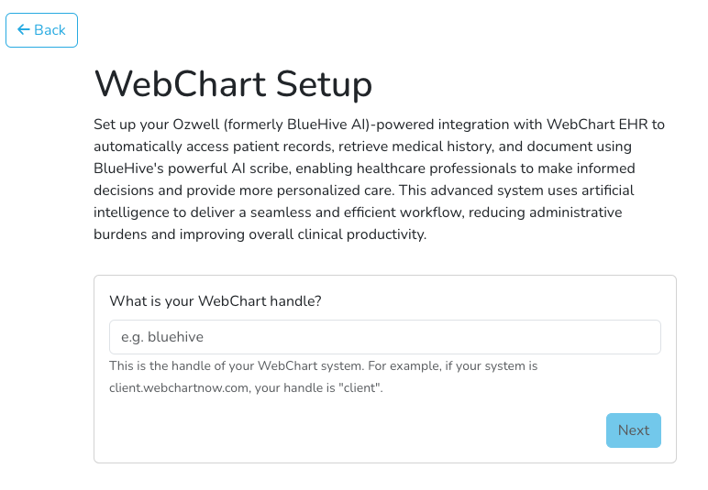Click the word Ozwell in the description

(196, 125)
